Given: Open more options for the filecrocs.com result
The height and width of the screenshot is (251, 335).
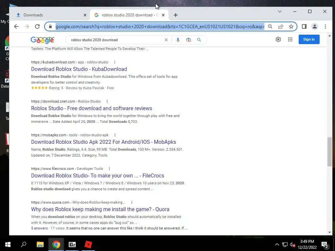Looking at the screenshot, I should click(109, 169).
